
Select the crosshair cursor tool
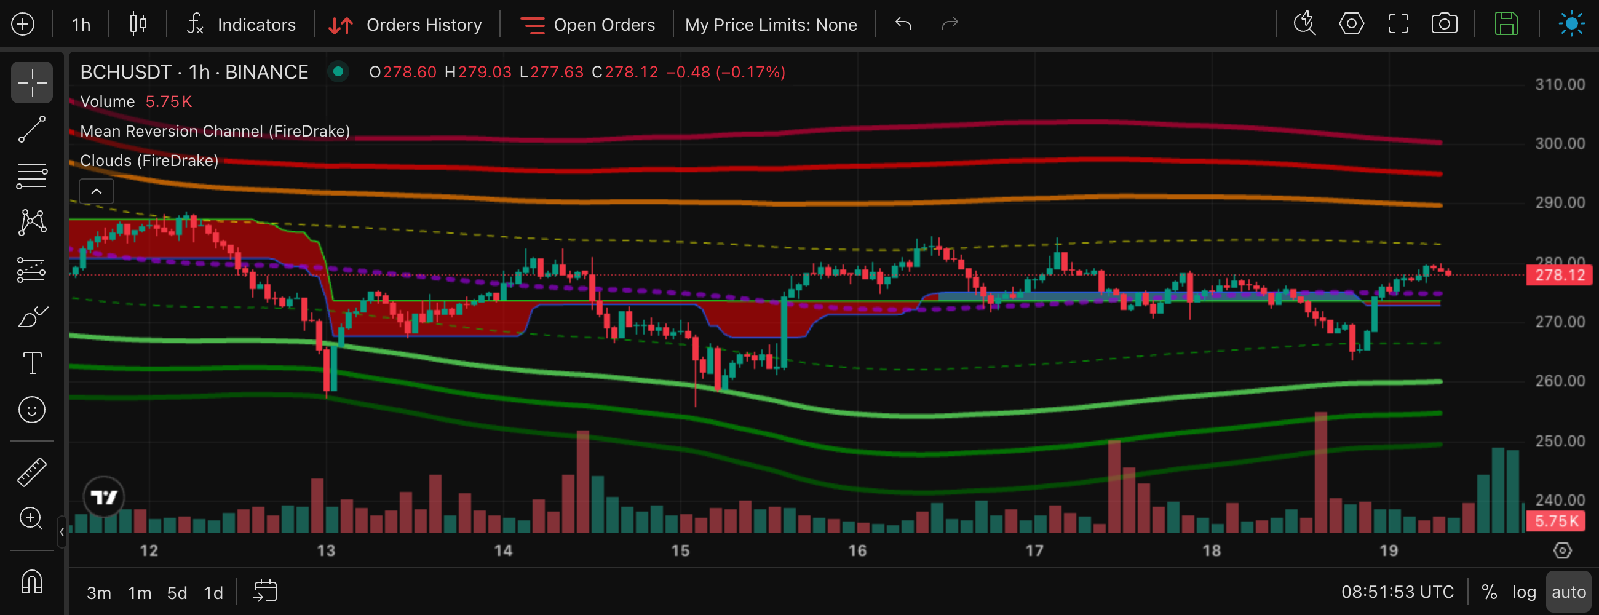click(31, 82)
